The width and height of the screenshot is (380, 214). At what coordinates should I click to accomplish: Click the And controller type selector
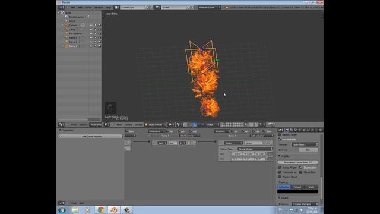coord(162,143)
